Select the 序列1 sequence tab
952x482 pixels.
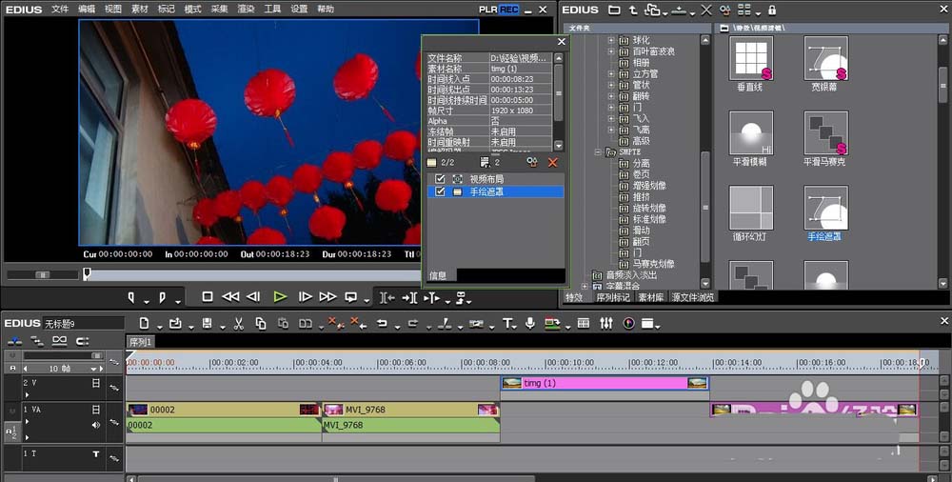pyautogui.click(x=140, y=342)
